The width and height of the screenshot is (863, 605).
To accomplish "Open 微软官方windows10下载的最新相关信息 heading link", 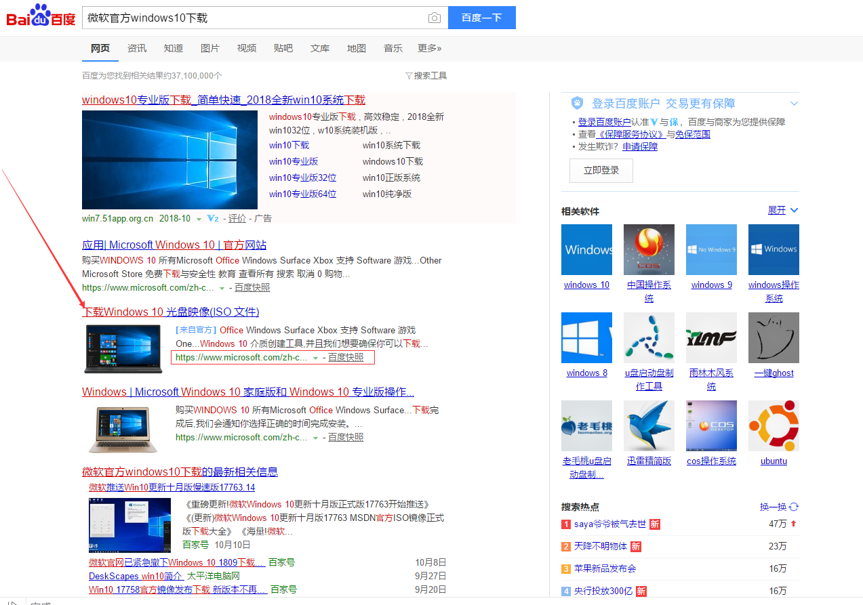I will (x=180, y=472).
